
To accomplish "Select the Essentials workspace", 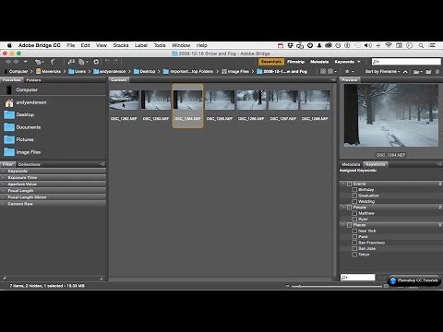I will pos(271,62).
